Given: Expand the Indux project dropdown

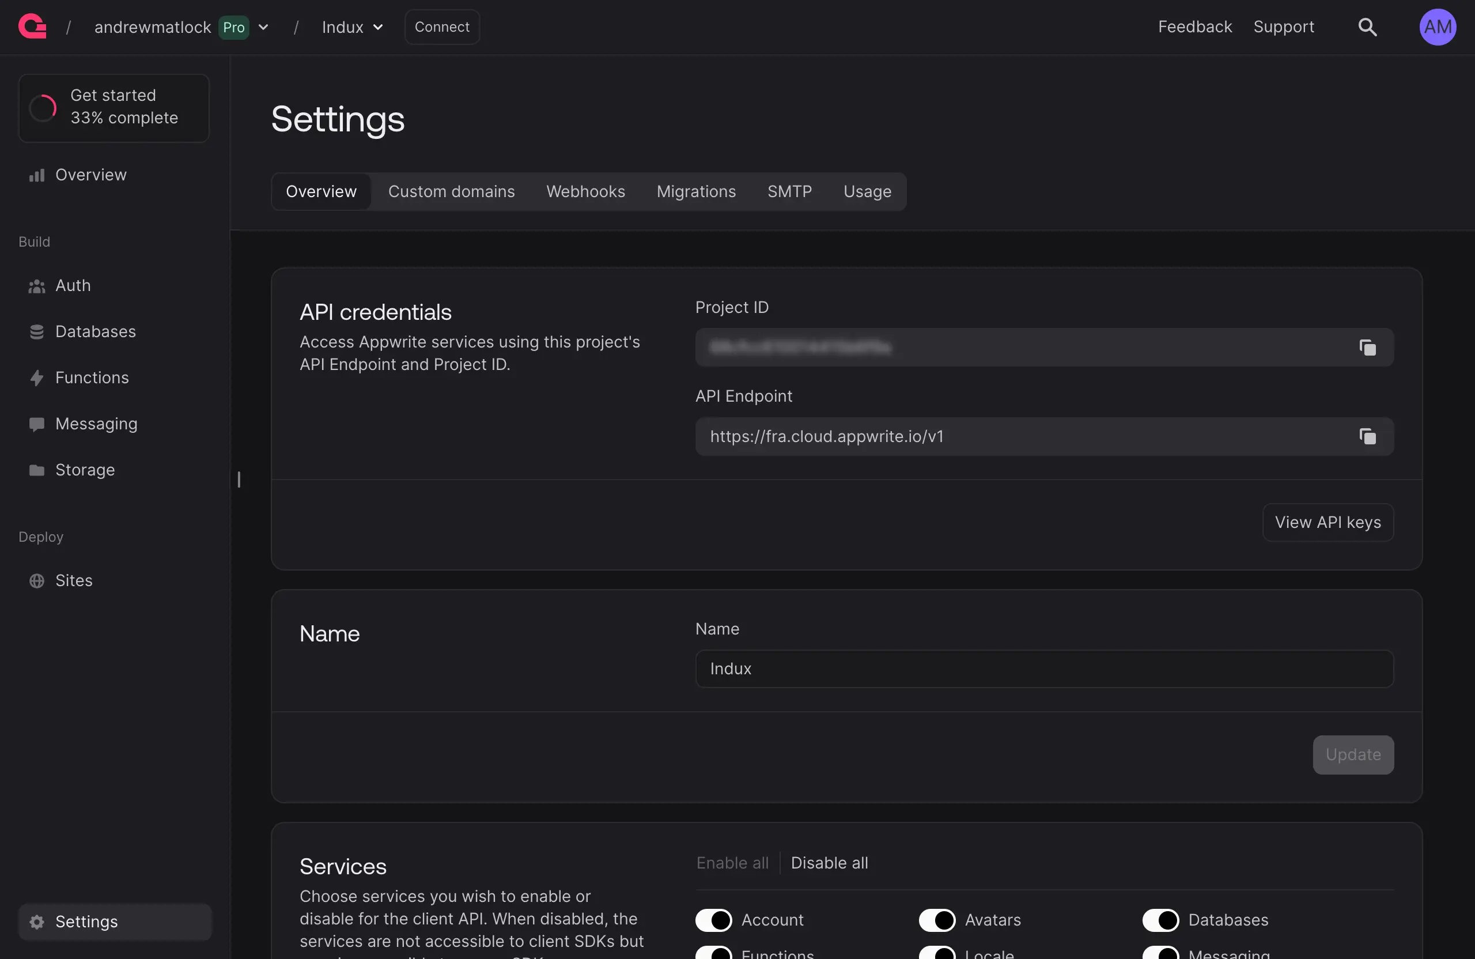Looking at the screenshot, I should [377, 27].
